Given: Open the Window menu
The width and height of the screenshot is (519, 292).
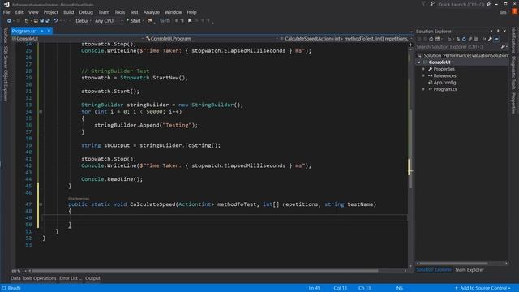Looking at the screenshot, I should pos(173,12).
